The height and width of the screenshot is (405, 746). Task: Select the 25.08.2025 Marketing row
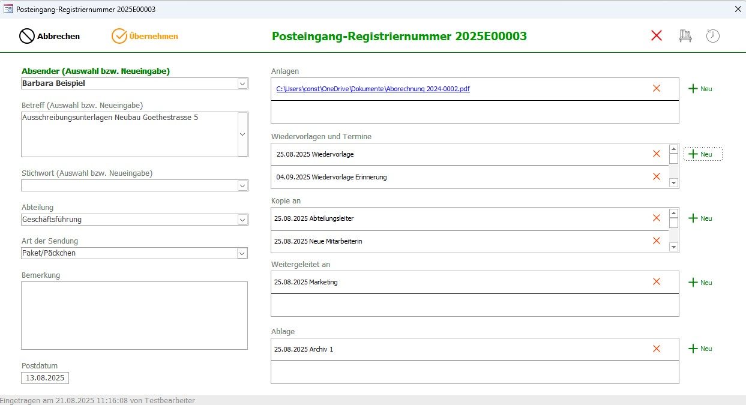click(475, 282)
